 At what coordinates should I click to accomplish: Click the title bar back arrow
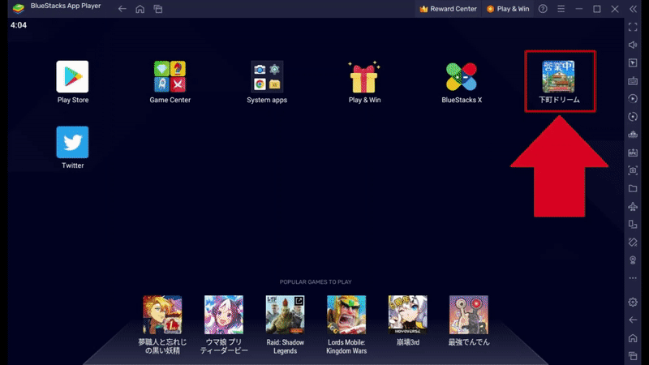[122, 9]
